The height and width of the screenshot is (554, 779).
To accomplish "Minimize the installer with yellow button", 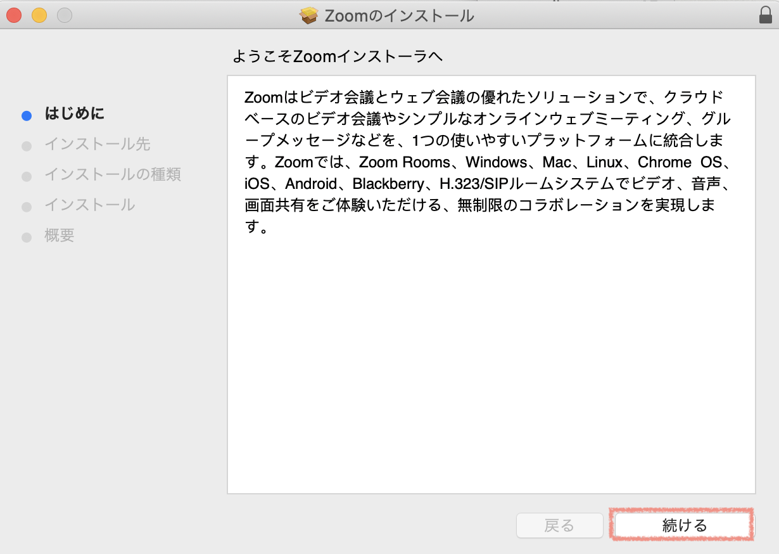I will [39, 15].
